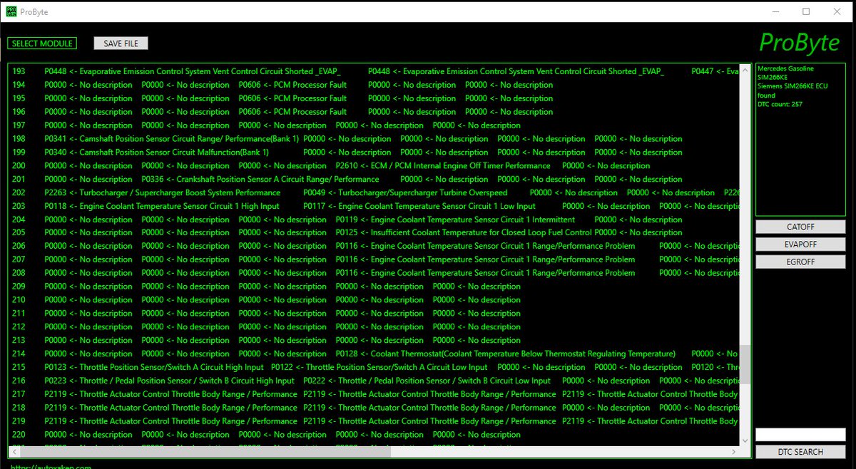The width and height of the screenshot is (856, 469).
Task: Select P0223 Throttle/Pedal Sensor B High Input
Action: pos(169,381)
